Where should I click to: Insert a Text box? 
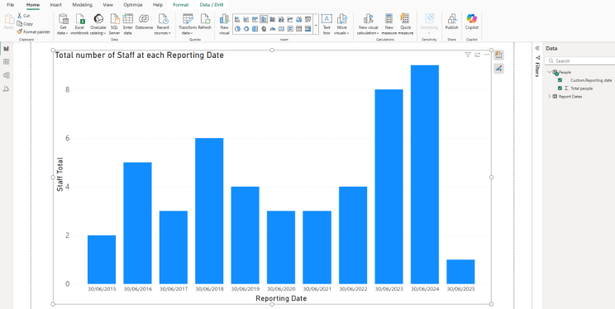tap(327, 24)
